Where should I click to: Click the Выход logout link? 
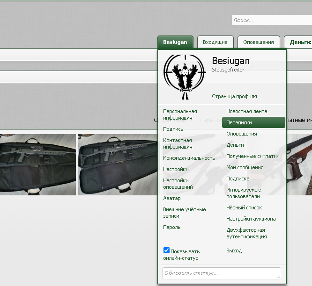(234, 250)
